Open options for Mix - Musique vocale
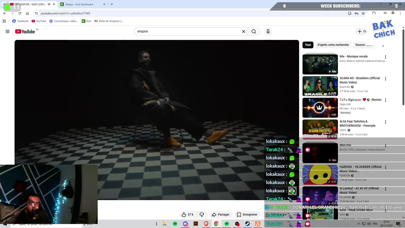405x228 pixels. coord(385,57)
